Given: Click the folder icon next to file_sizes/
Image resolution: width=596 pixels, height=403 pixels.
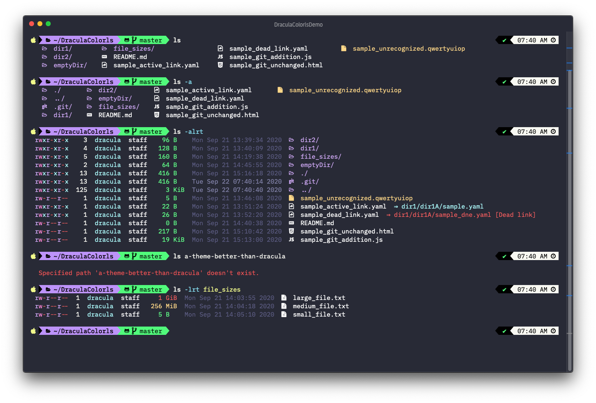Looking at the screenshot, I should point(103,48).
